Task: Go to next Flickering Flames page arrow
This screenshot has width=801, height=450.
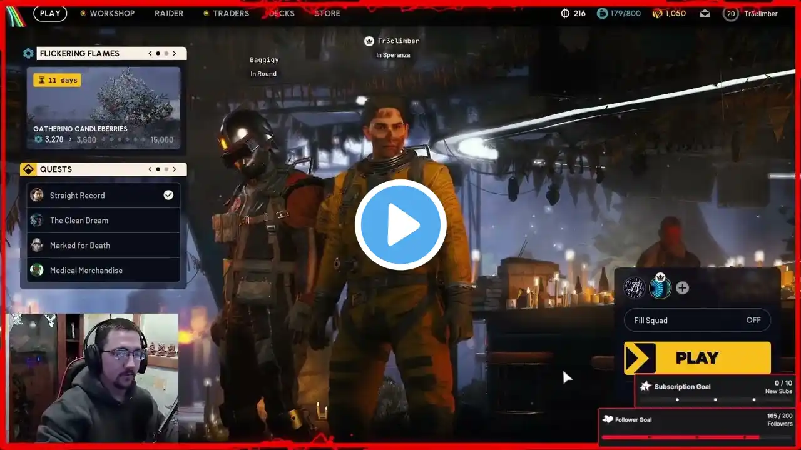Action: point(175,54)
